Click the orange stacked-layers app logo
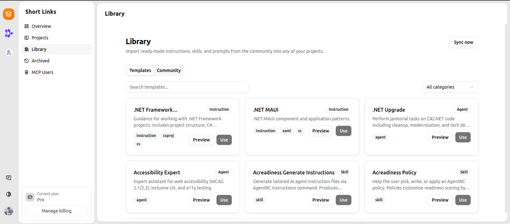510x224 pixels. (x=9, y=14)
